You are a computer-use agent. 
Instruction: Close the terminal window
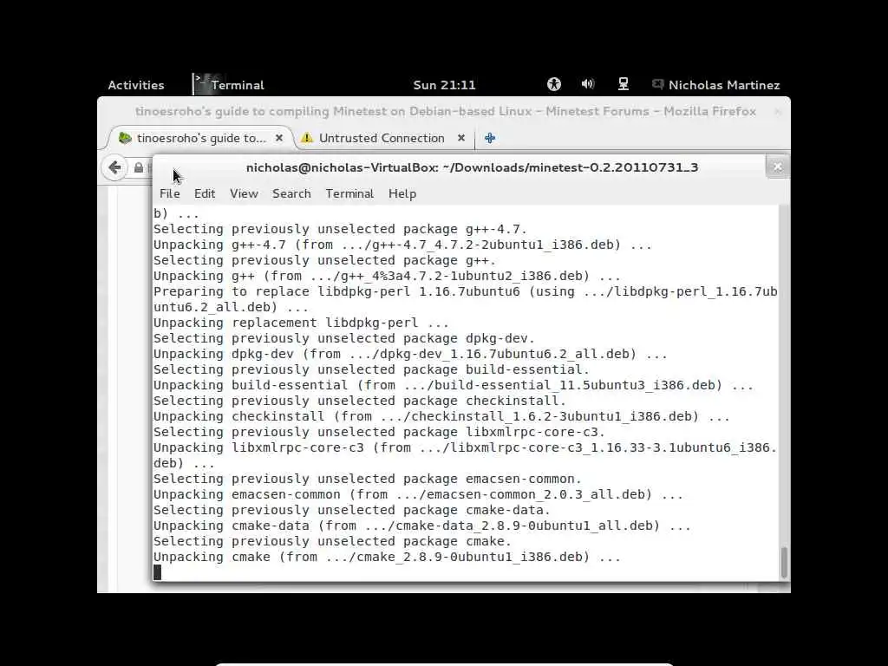[777, 167]
